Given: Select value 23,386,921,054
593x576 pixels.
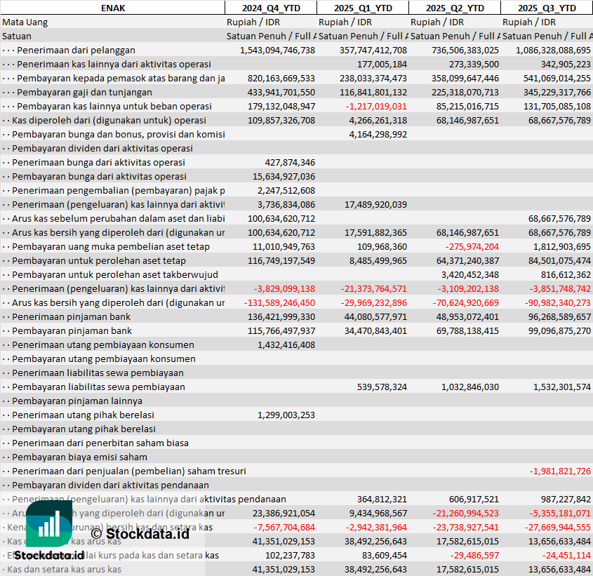Looking at the screenshot, I should (284, 514).
